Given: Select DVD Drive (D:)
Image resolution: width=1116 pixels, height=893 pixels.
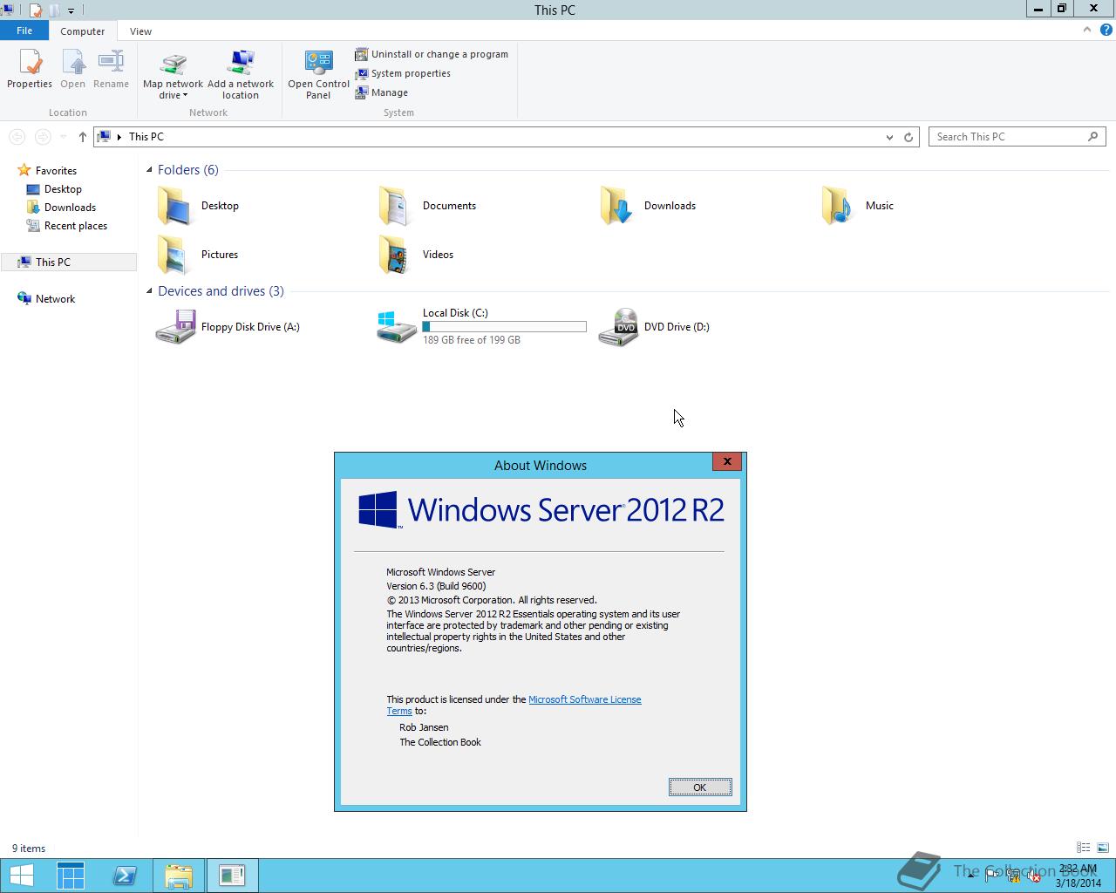Looking at the screenshot, I should 653,327.
